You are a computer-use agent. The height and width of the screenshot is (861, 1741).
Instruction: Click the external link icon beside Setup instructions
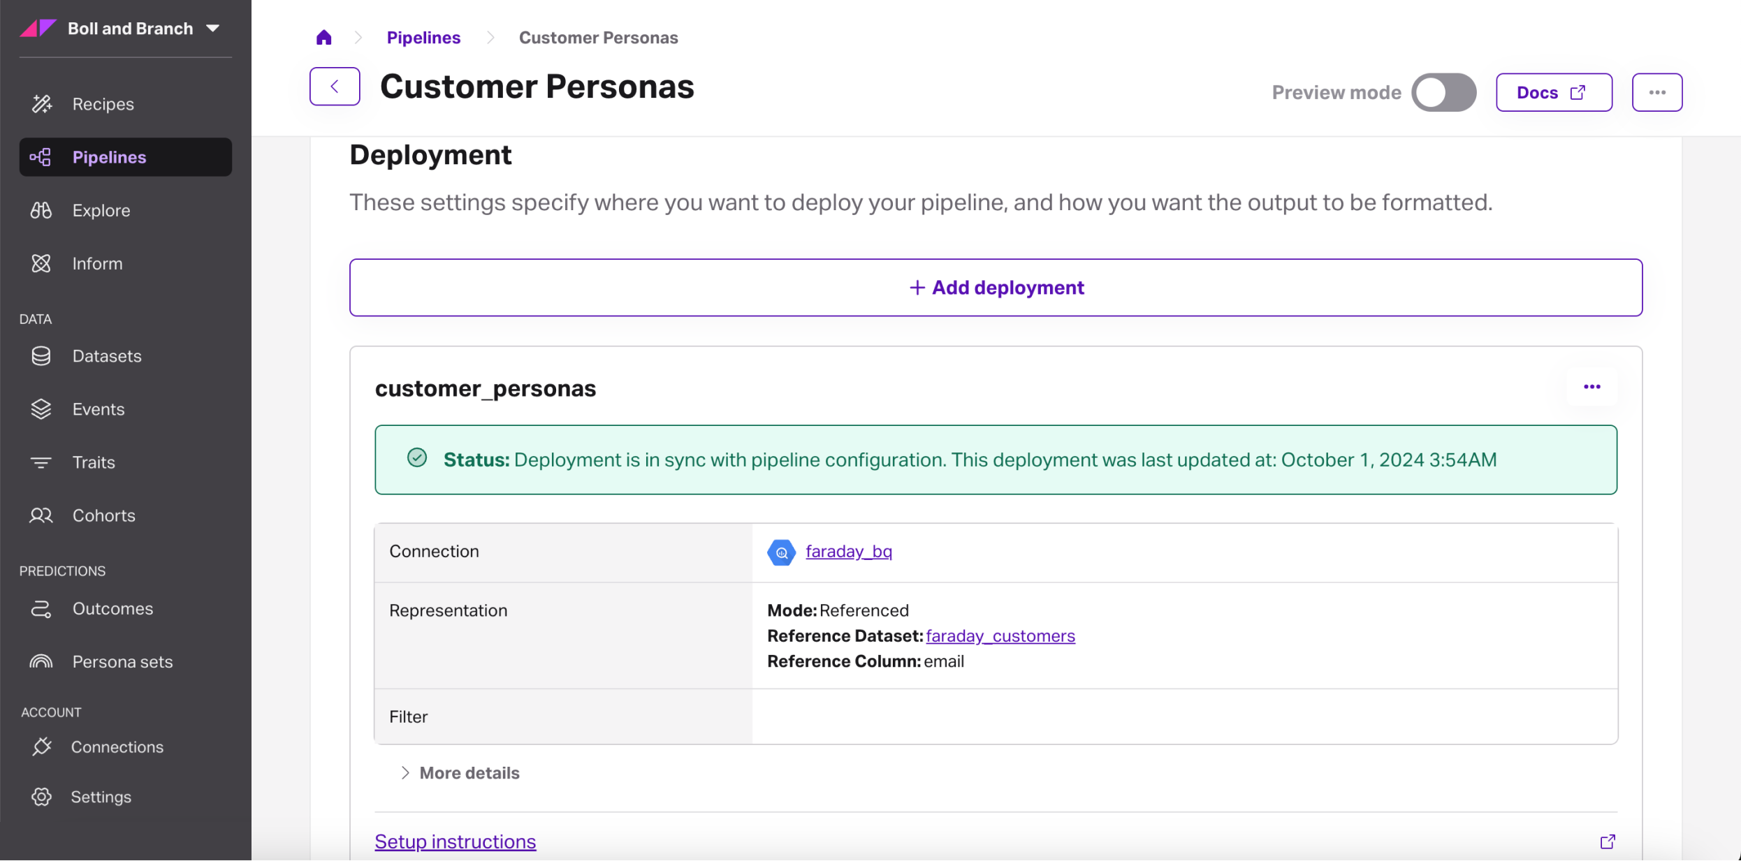(1608, 841)
